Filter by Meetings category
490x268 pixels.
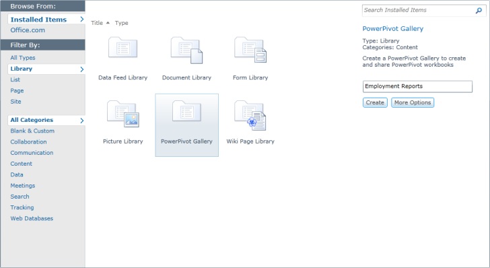(22, 186)
